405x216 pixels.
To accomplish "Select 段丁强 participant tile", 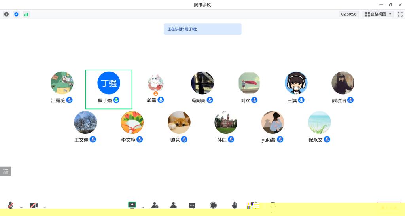I will click(109, 89).
